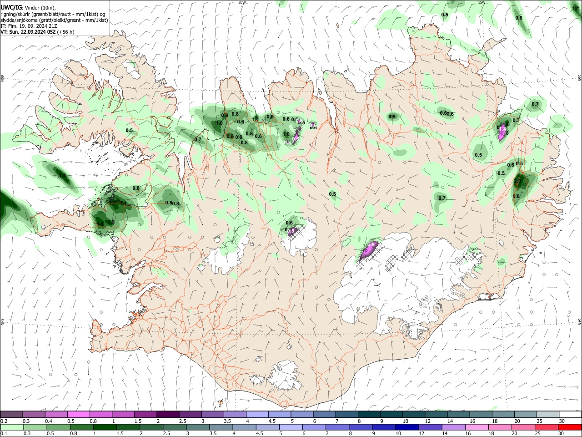582x437 pixels.
Task: Click the UWC/IG Vindur (10m) title line
Action: 28,8
